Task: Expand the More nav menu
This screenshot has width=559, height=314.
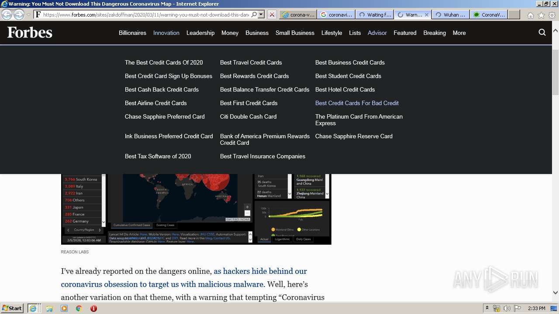Action: 459,33
